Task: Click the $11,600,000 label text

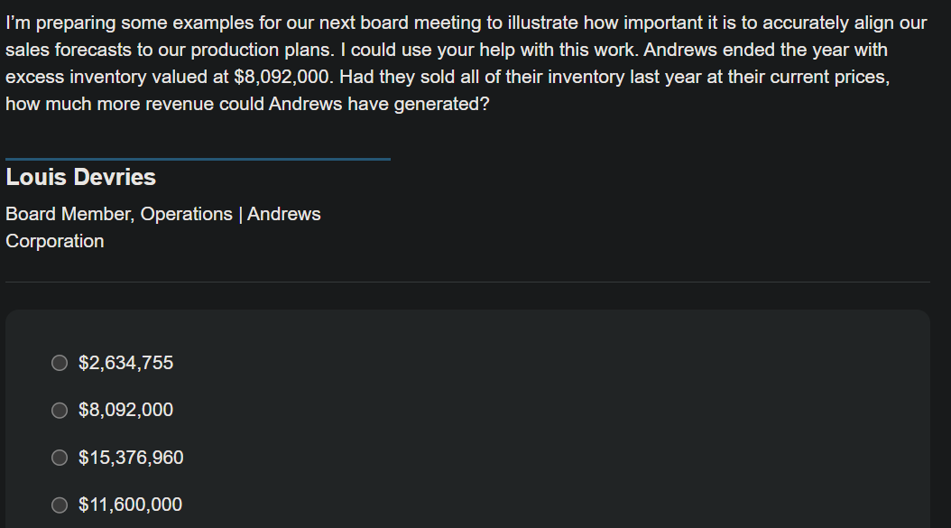Action: (x=131, y=505)
